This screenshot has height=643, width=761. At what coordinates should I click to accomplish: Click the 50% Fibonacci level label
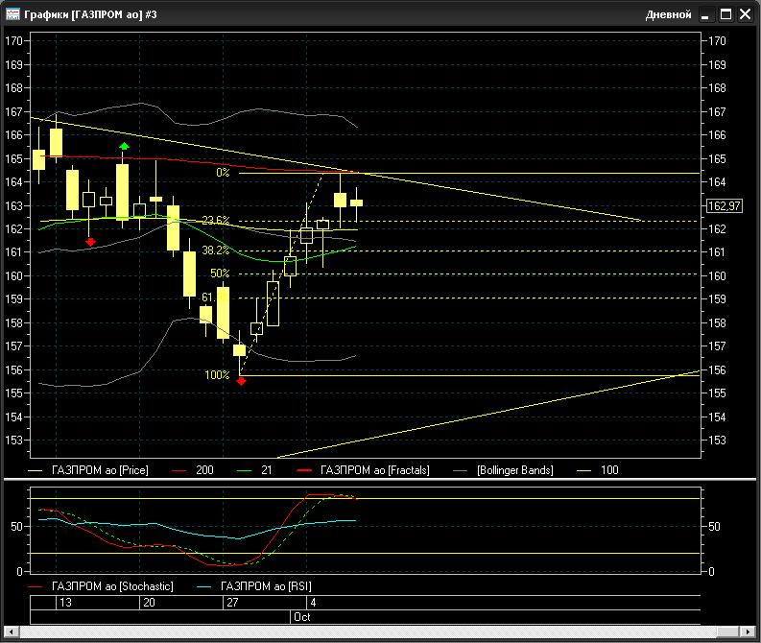[x=220, y=274]
